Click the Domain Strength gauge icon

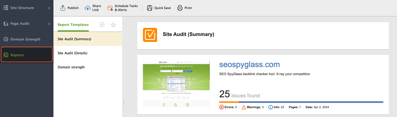point(6,39)
